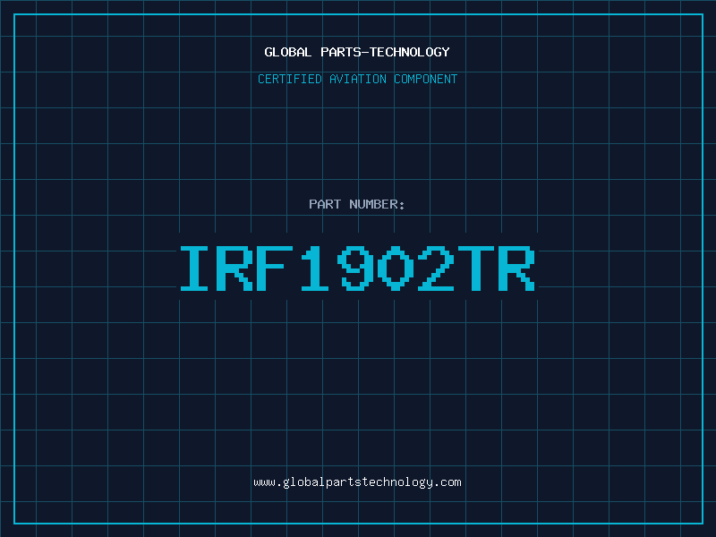Select the IRF1902TR part number text
This screenshot has width=716, height=537.
pyautogui.click(x=357, y=268)
